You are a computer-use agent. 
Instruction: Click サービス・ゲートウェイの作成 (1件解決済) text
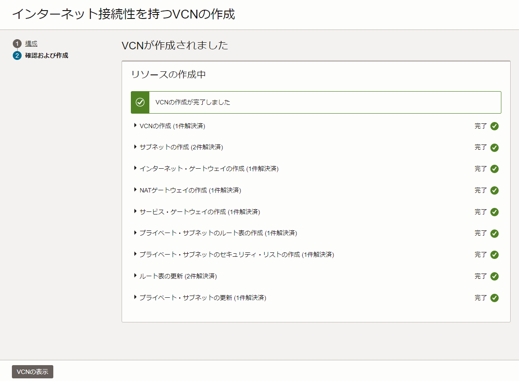pos(200,212)
